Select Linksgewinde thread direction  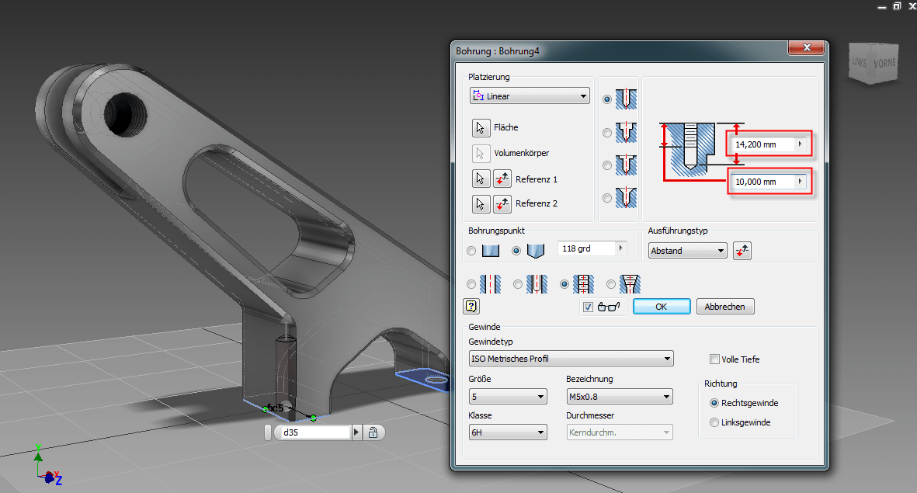point(714,422)
